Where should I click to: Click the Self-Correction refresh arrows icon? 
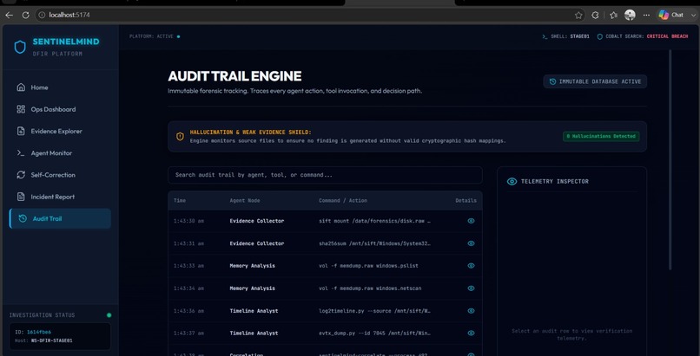[21, 174]
